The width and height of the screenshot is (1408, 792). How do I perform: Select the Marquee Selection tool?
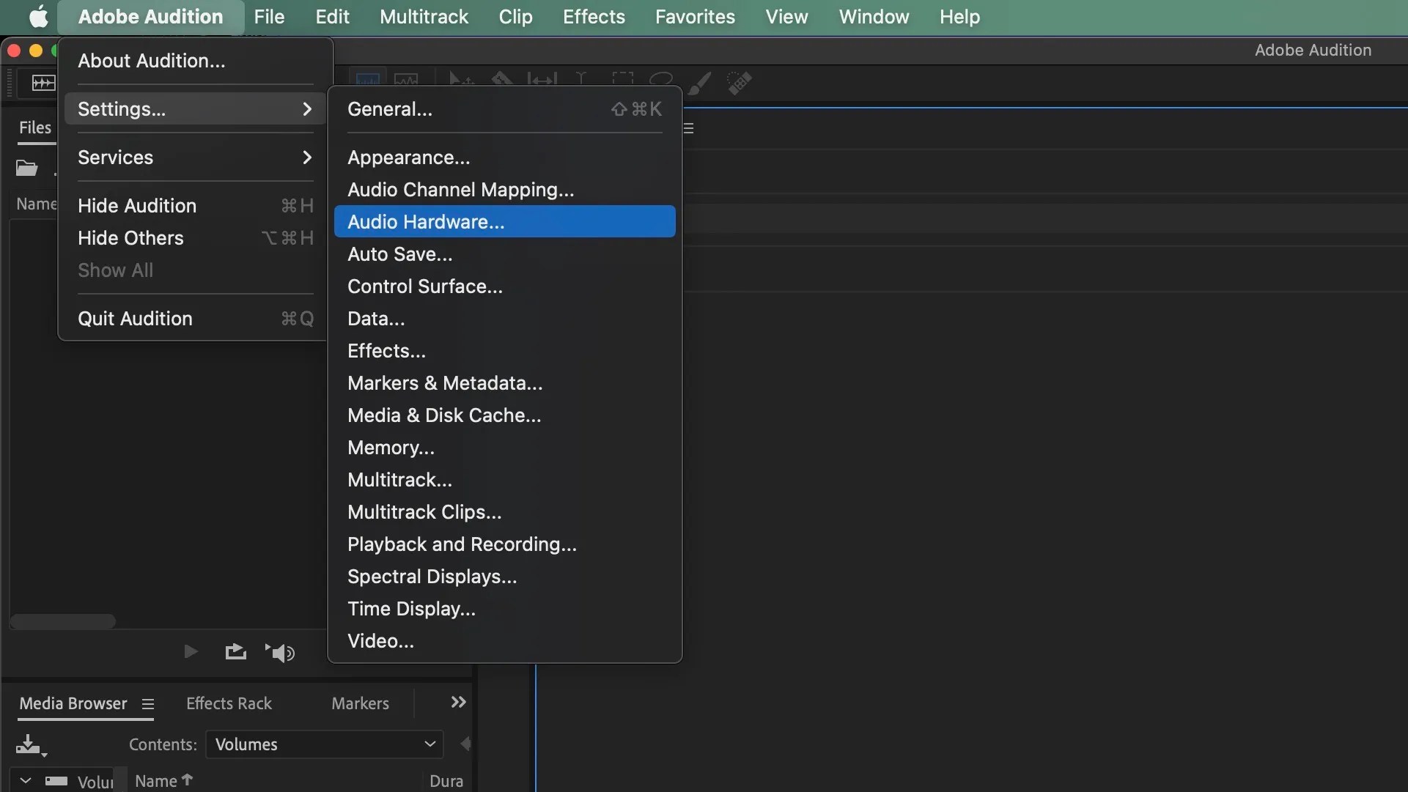pyautogui.click(x=623, y=81)
